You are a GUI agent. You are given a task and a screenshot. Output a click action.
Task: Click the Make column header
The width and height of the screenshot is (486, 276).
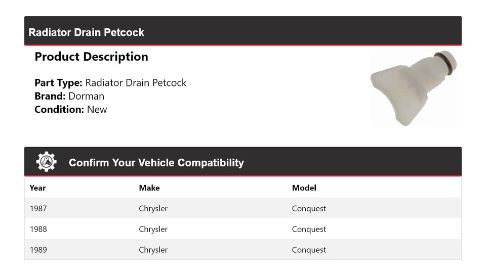149,188
